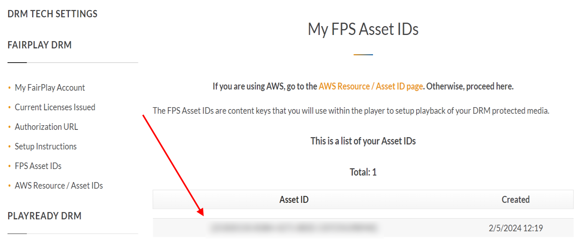
Task: Click the 2/5/2024 12:19 created date cell
Action: (515, 228)
